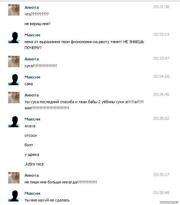The height and width of the screenshot is (205, 180).
Task: Click the Максим name at 20:35:48
Action: 32,193
